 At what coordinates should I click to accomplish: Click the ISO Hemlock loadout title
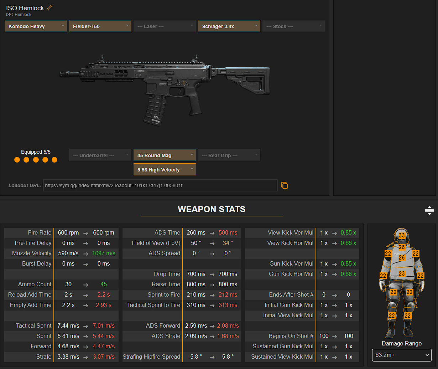pos(25,8)
